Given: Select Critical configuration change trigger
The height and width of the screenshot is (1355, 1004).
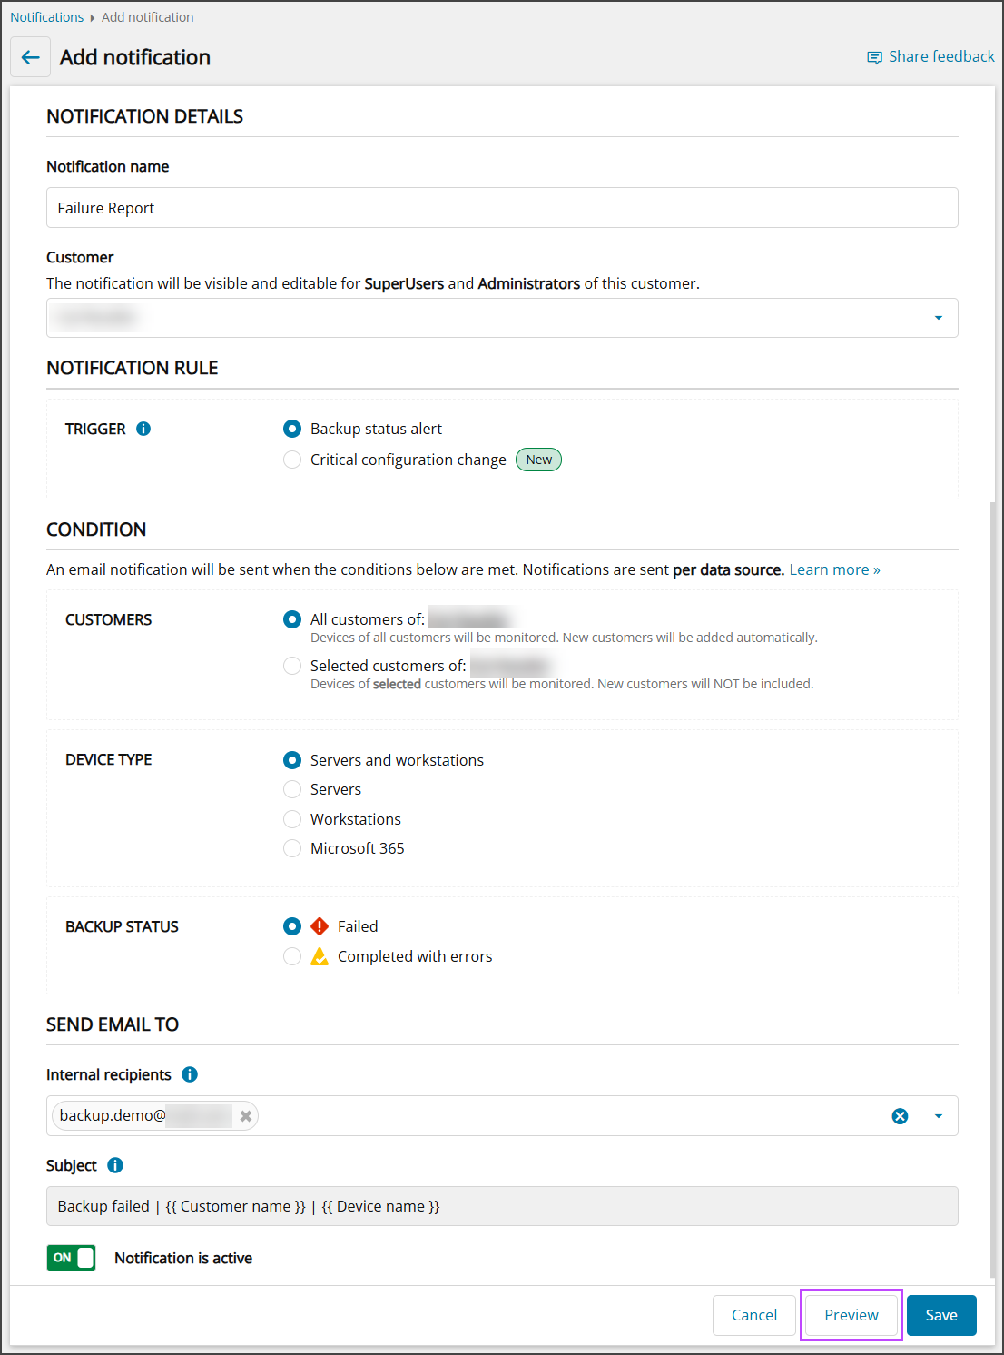Looking at the screenshot, I should pos(292,460).
